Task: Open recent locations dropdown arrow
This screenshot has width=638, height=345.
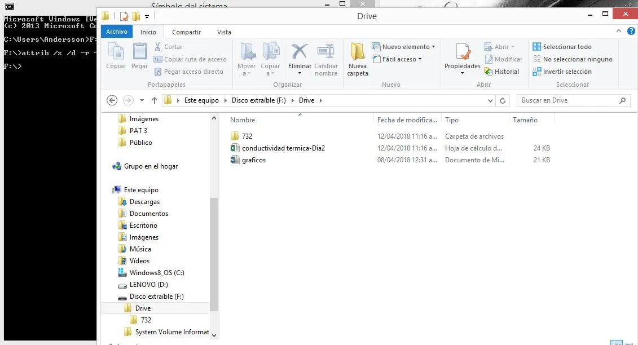Action: pos(142,100)
